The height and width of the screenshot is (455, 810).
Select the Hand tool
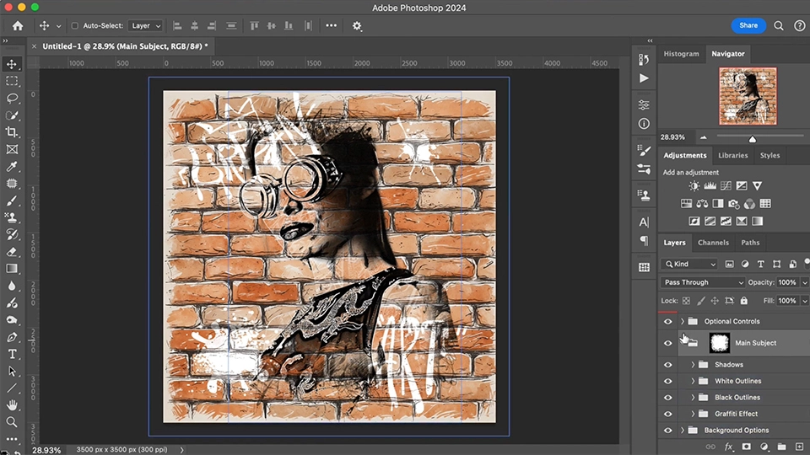(x=12, y=405)
